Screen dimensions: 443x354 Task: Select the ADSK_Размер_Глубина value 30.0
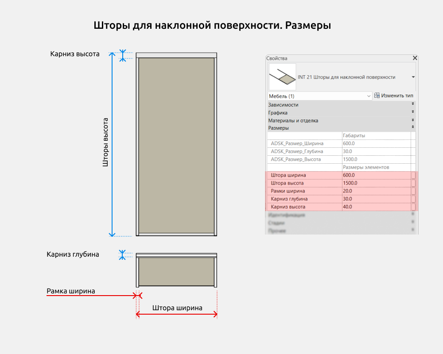[376, 151]
